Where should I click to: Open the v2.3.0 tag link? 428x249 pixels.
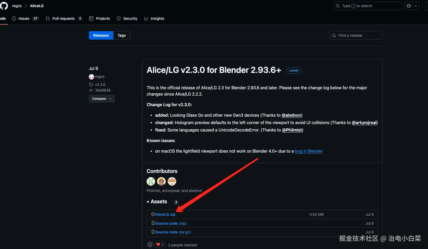point(100,84)
